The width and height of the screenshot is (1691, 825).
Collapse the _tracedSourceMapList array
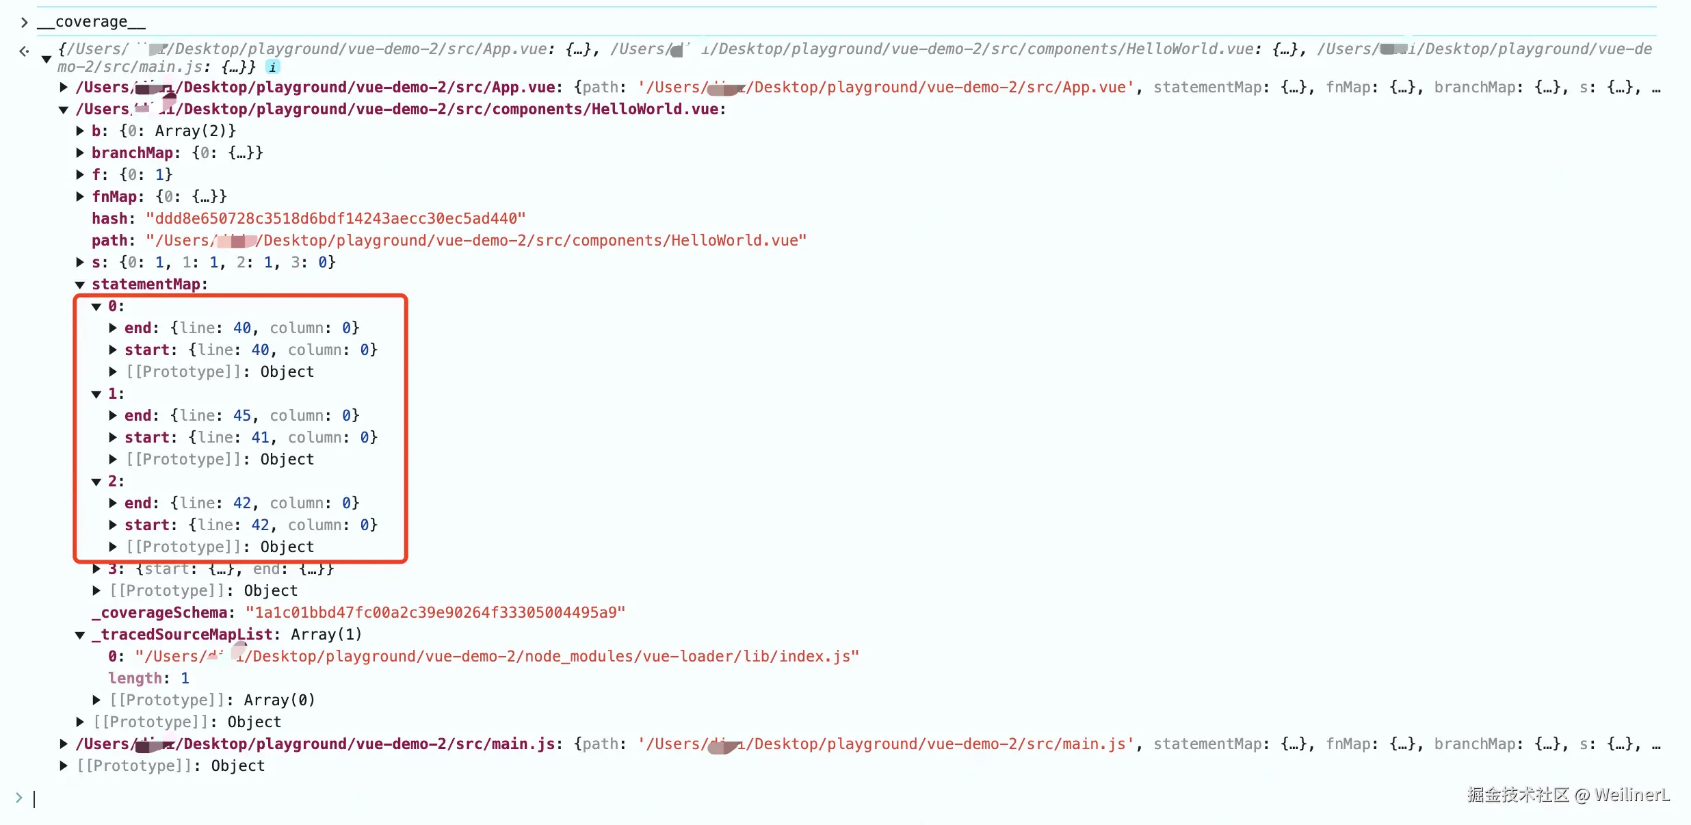[80, 635]
